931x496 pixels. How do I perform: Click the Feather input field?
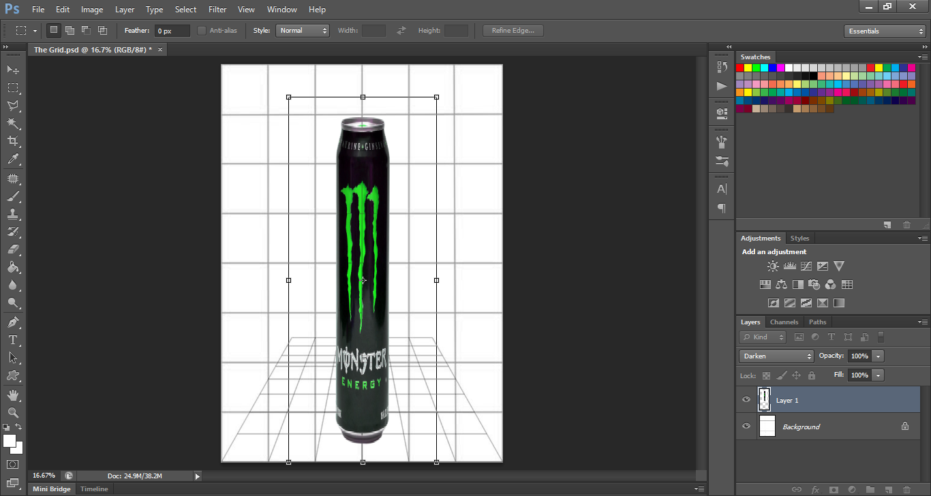[x=172, y=31]
